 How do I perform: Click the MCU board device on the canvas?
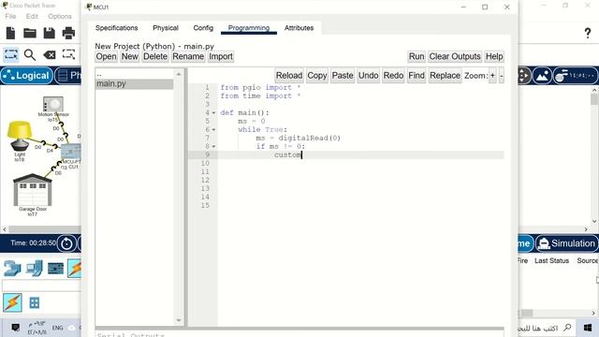pyautogui.click(x=71, y=152)
